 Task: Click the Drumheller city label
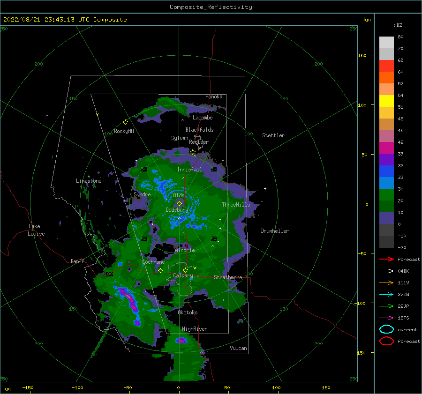tap(275, 231)
